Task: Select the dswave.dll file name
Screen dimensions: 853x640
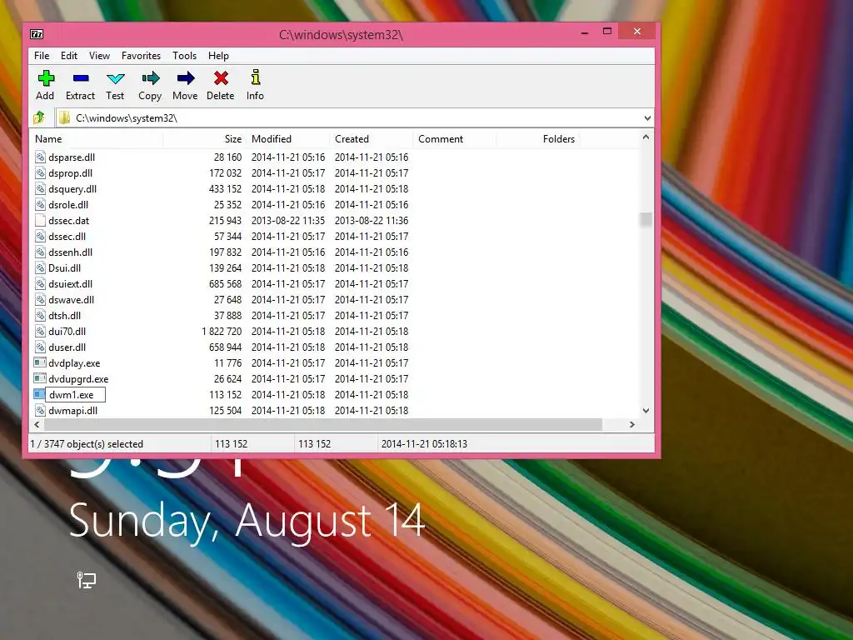Action: tap(72, 299)
